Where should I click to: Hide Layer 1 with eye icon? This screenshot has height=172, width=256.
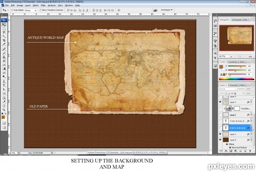220,134
